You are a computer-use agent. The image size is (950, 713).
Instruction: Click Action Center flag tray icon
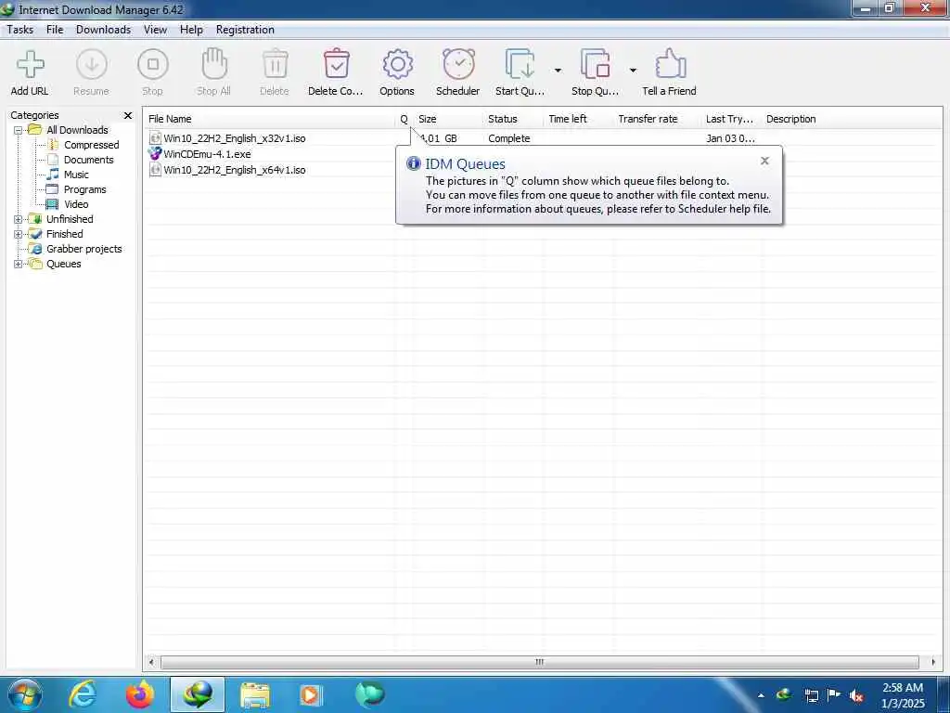834,695
